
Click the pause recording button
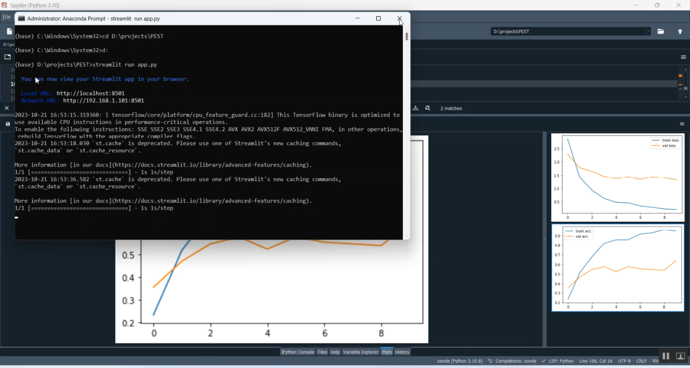point(665,356)
